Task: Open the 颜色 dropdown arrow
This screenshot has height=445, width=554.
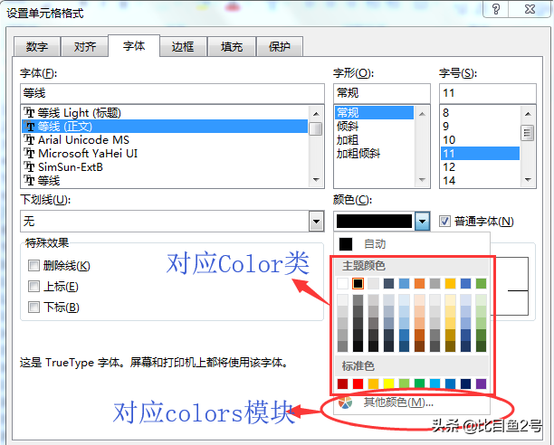Action: (x=422, y=222)
